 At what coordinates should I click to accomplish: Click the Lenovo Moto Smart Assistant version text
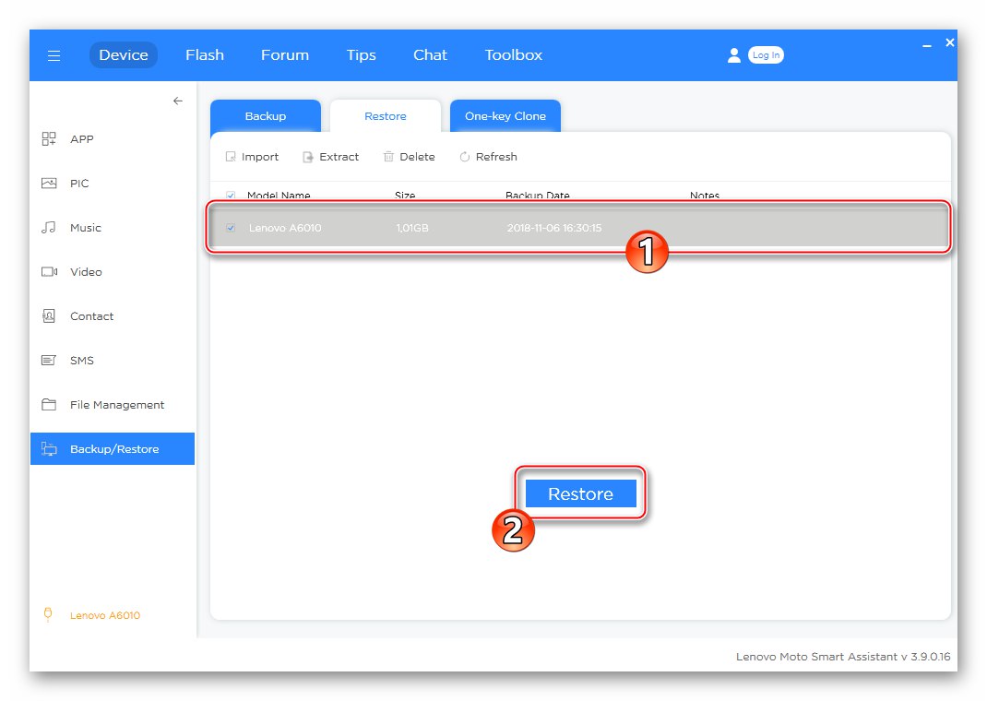click(x=843, y=657)
